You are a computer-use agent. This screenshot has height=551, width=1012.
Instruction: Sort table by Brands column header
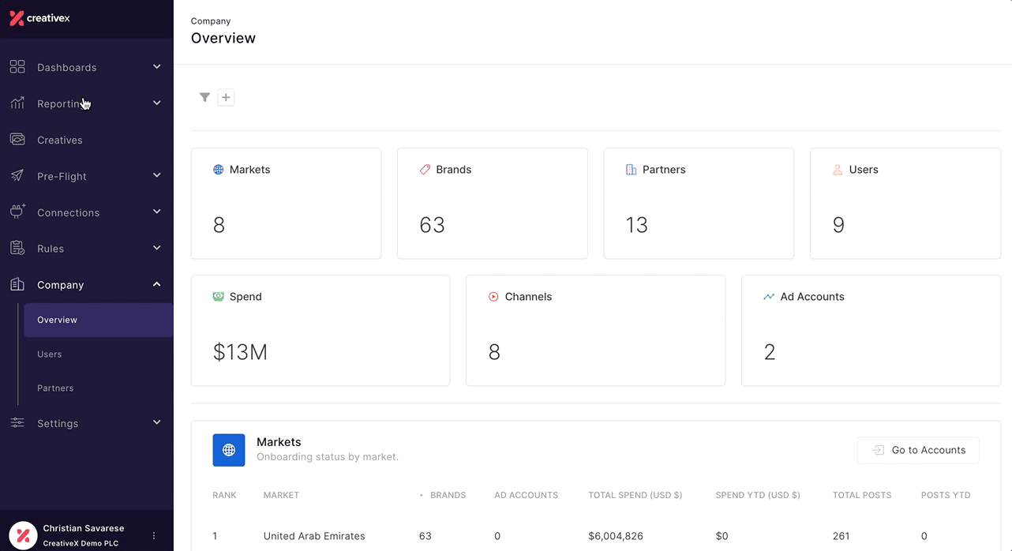[448, 495]
